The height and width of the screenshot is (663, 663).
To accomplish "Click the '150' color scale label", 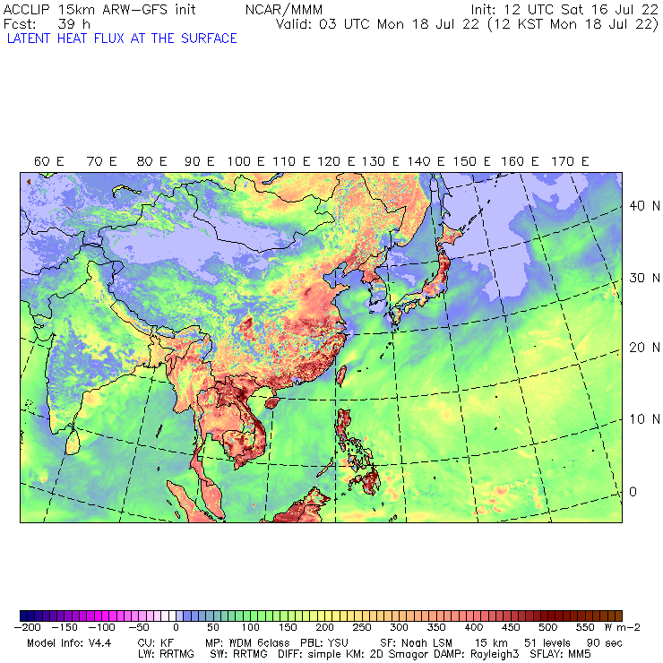I will pyautogui.click(x=288, y=627).
